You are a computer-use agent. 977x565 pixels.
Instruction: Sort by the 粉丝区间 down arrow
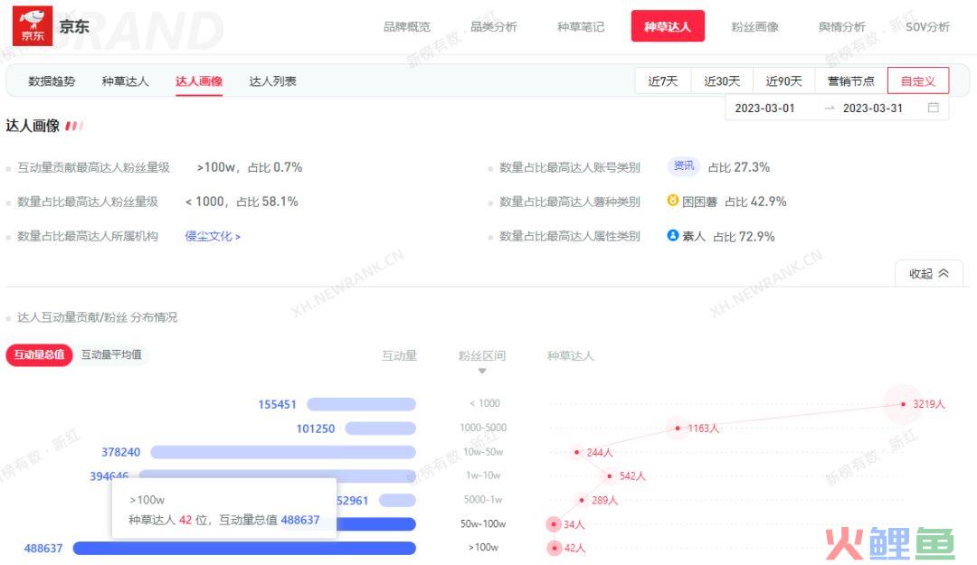481,372
